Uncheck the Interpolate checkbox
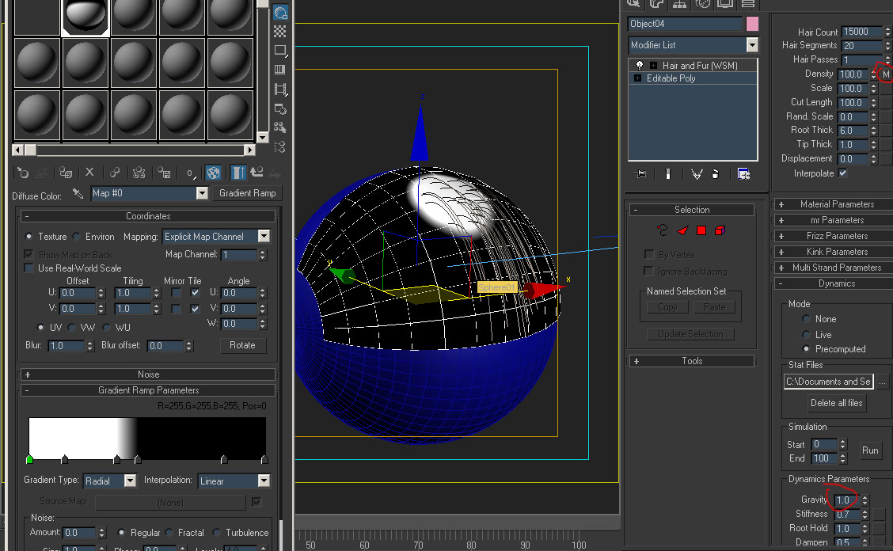 (x=842, y=173)
